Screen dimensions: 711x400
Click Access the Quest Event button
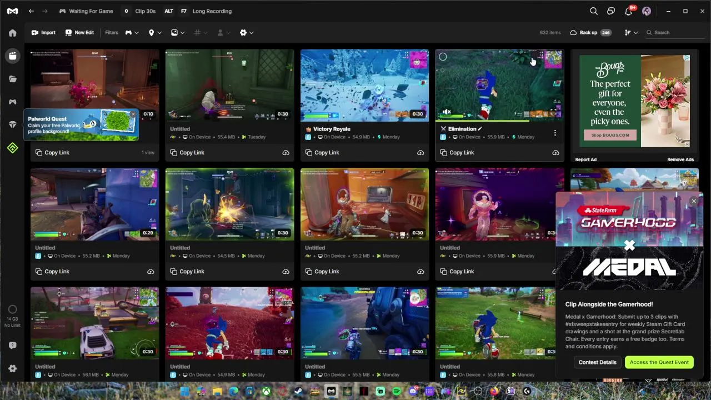[x=659, y=362]
